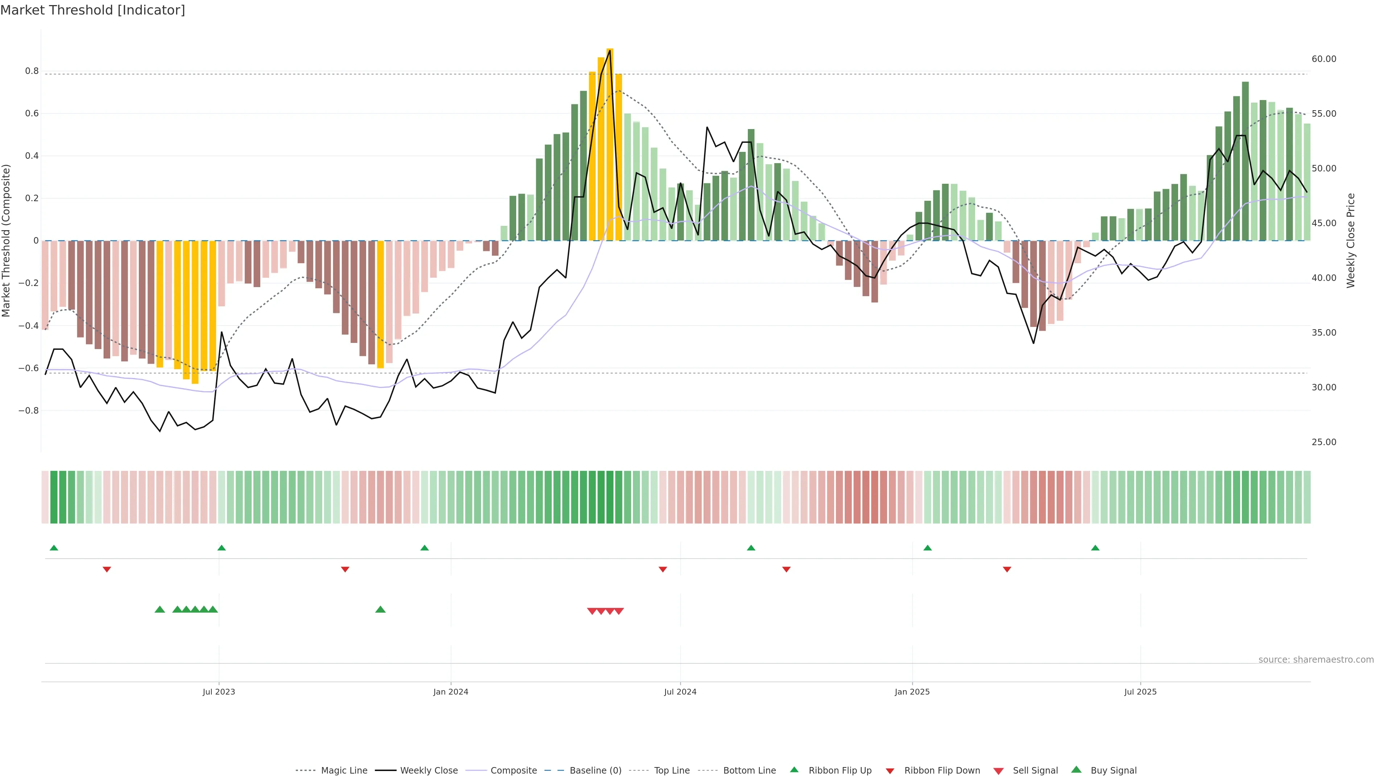Click the lone buy signal marker in late 2023
Screen dimensions: 1392x783
coord(380,609)
